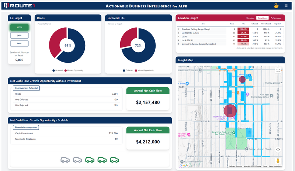Toggle fullscreen view on the Insight Map
295x171 pixels.
(278, 70)
